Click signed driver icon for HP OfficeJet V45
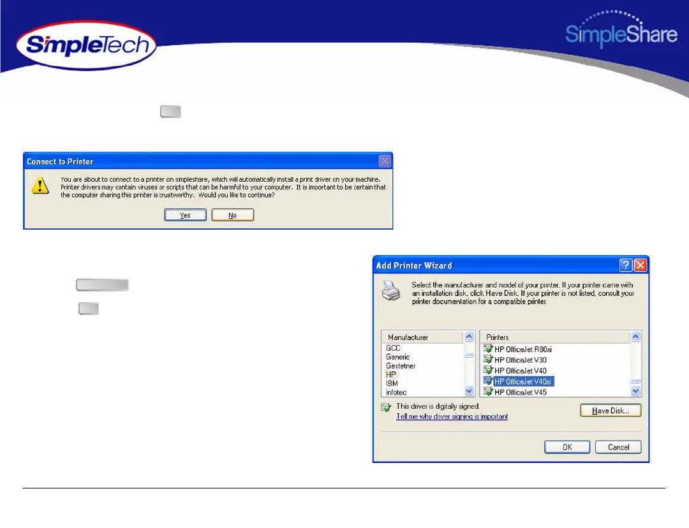 click(488, 392)
